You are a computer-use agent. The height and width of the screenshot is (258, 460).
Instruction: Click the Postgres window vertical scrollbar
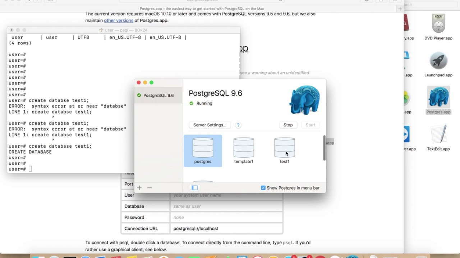324,148
